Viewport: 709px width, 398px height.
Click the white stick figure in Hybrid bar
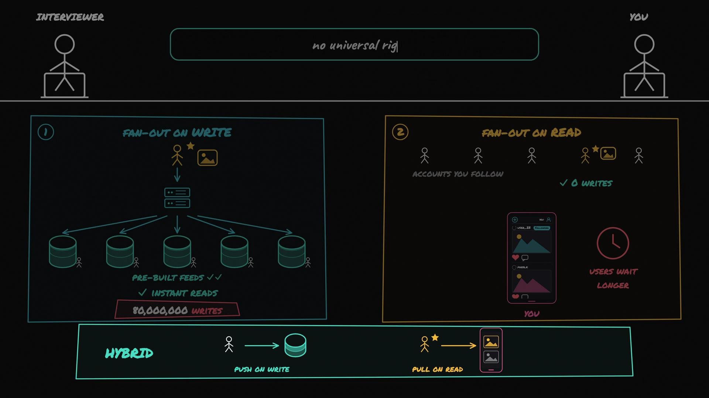pyautogui.click(x=229, y=344)
